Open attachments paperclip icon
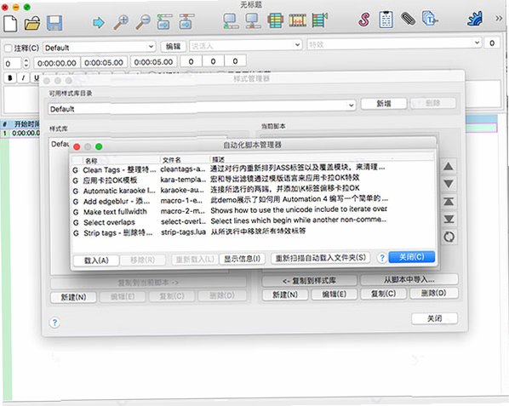Viewport: 509px width, 406px height. tap(408, 19)
